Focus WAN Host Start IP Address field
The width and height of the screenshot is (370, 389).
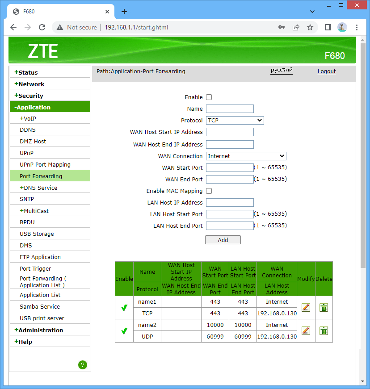click(x=230, y=132)
